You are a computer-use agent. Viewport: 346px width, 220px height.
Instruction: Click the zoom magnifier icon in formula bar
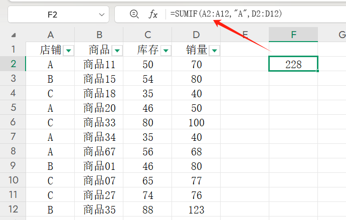pos(134,14)
